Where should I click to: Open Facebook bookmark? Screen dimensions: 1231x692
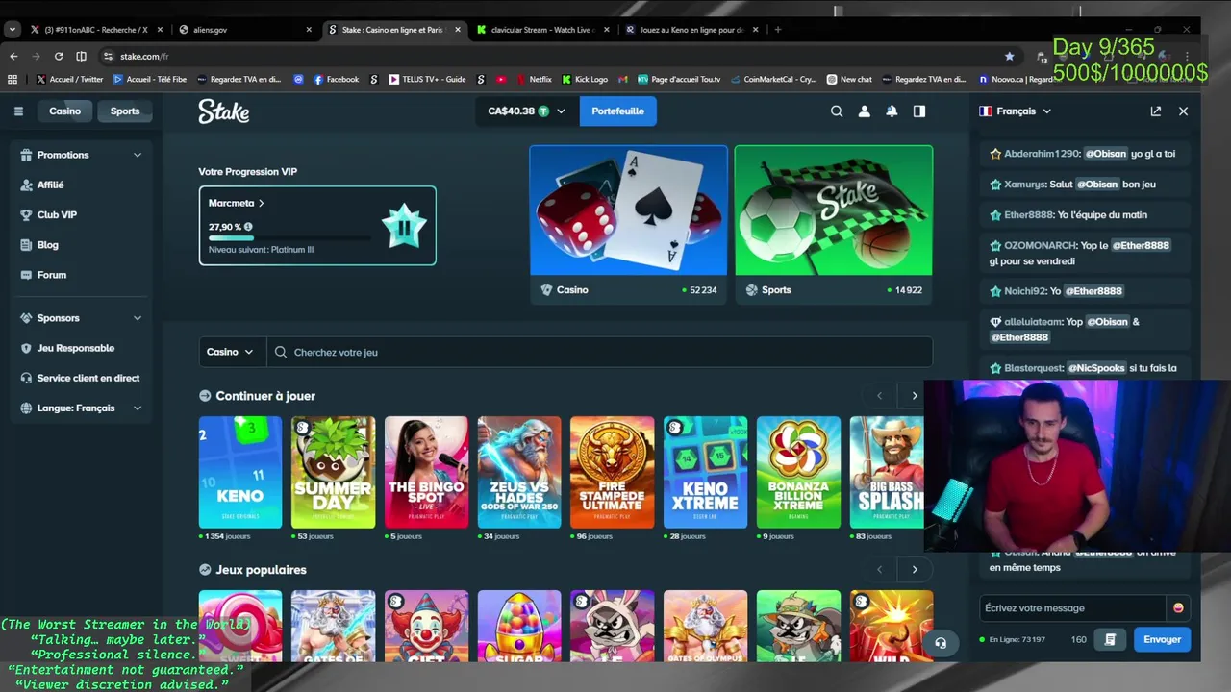coord(336,79)
